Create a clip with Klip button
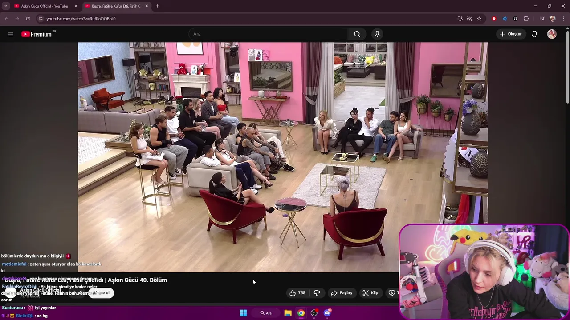 click(x=370, y=293)
